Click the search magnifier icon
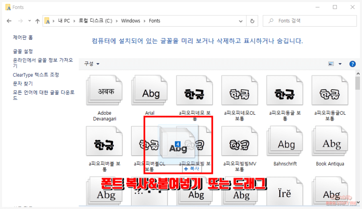The width and height of the screenshot is (362, 209). (x=271, y=21)
